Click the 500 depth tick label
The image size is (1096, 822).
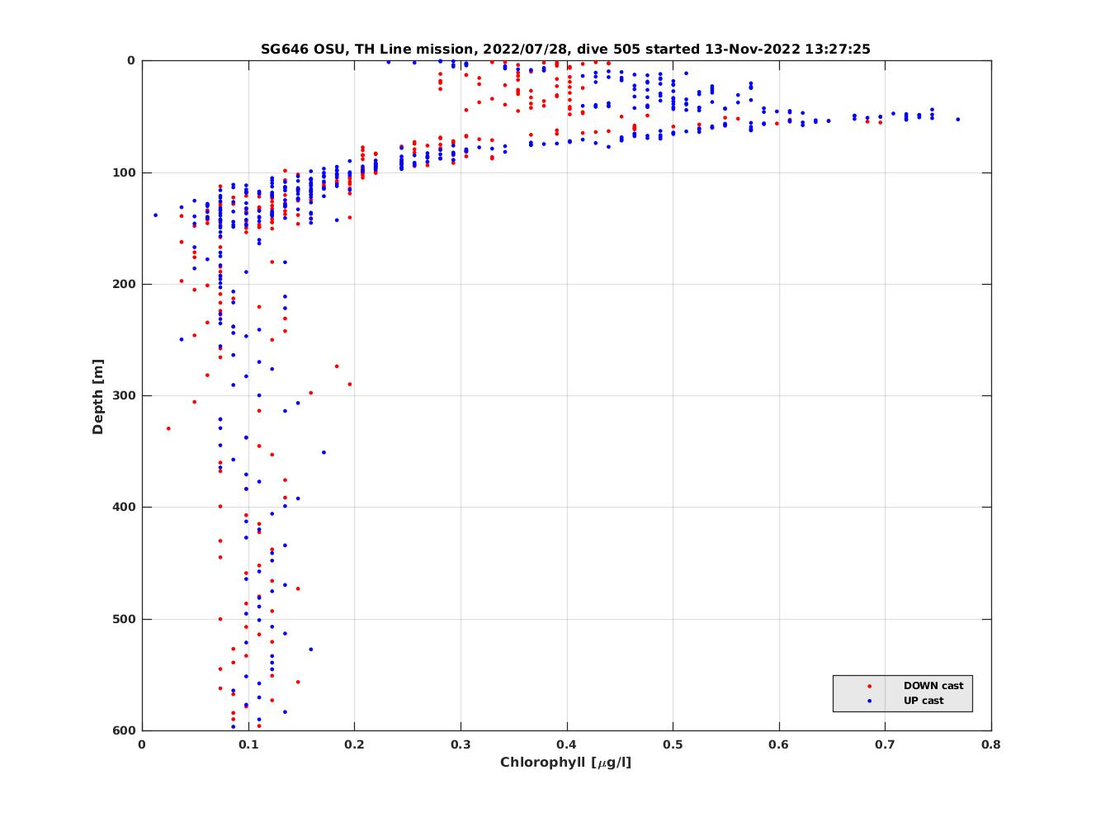tap(124, 619)
